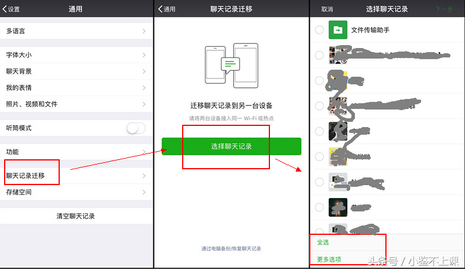465x270 pixels.
Task: Expand 多语言 row chevron
Action: [x=144, y=31]
